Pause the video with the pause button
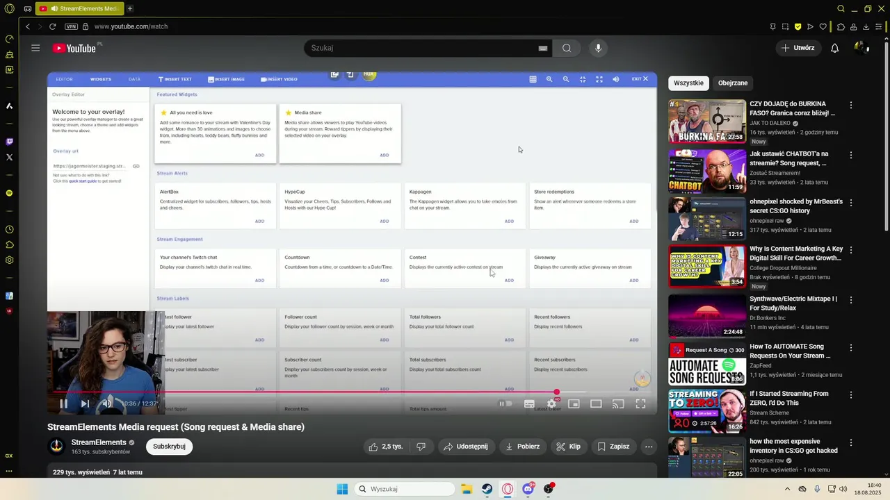This screenshot has width=890, height=500. 63,403
